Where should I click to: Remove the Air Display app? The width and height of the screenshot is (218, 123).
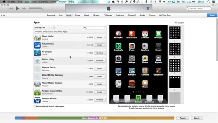click(x=99, y=53)
